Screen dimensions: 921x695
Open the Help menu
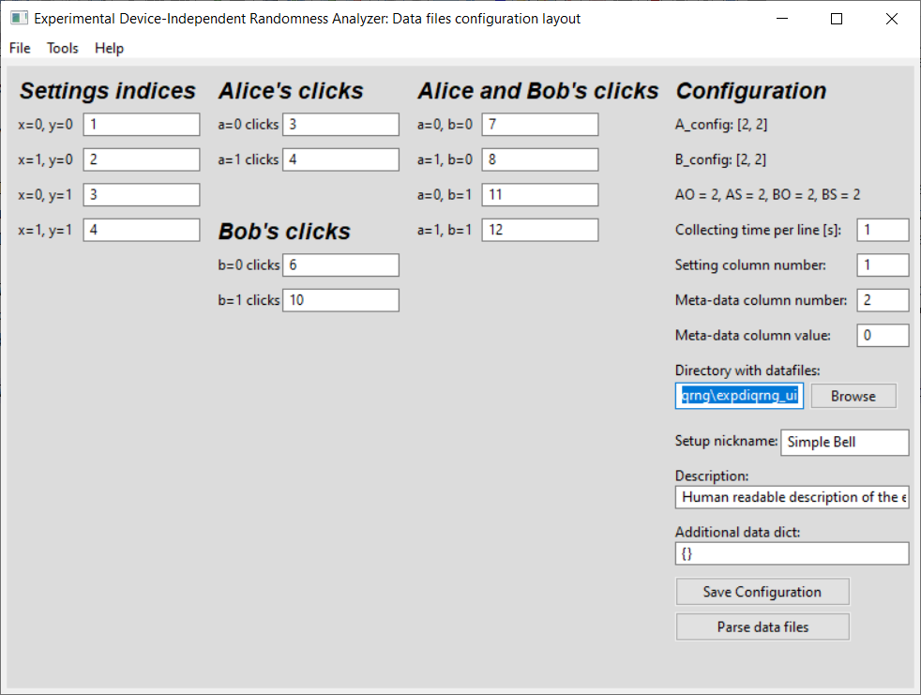point(109,48)
